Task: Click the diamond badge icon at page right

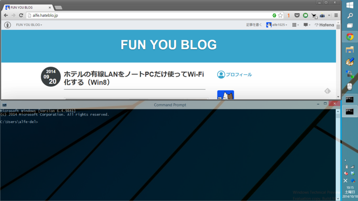Action: coord(328,91)
